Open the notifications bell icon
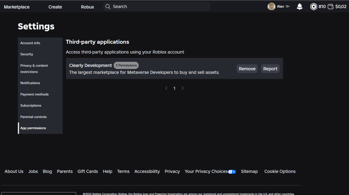This screenshot has width=349, height=195. click(x=300, y=7)
